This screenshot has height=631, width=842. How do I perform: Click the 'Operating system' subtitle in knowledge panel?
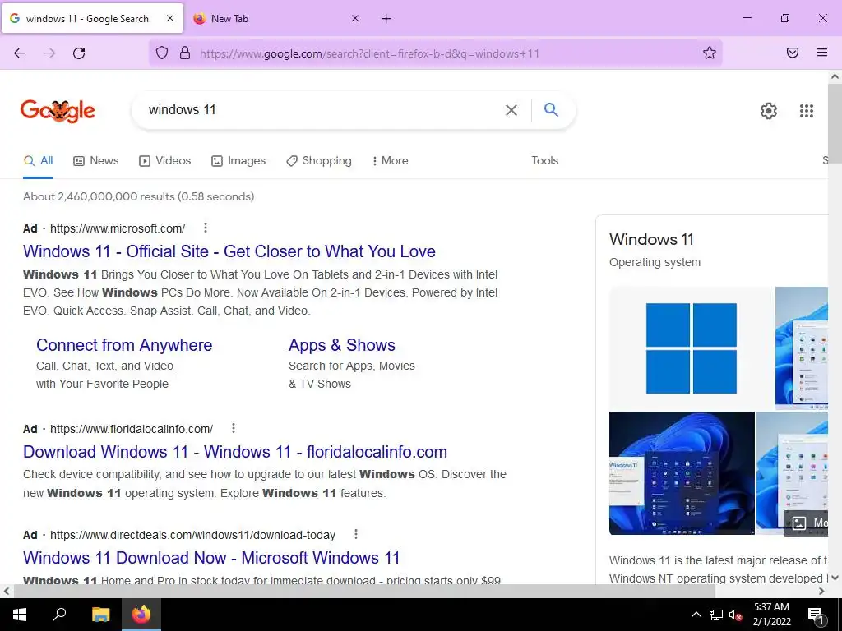pyautogui.click(x=655, y=262)
